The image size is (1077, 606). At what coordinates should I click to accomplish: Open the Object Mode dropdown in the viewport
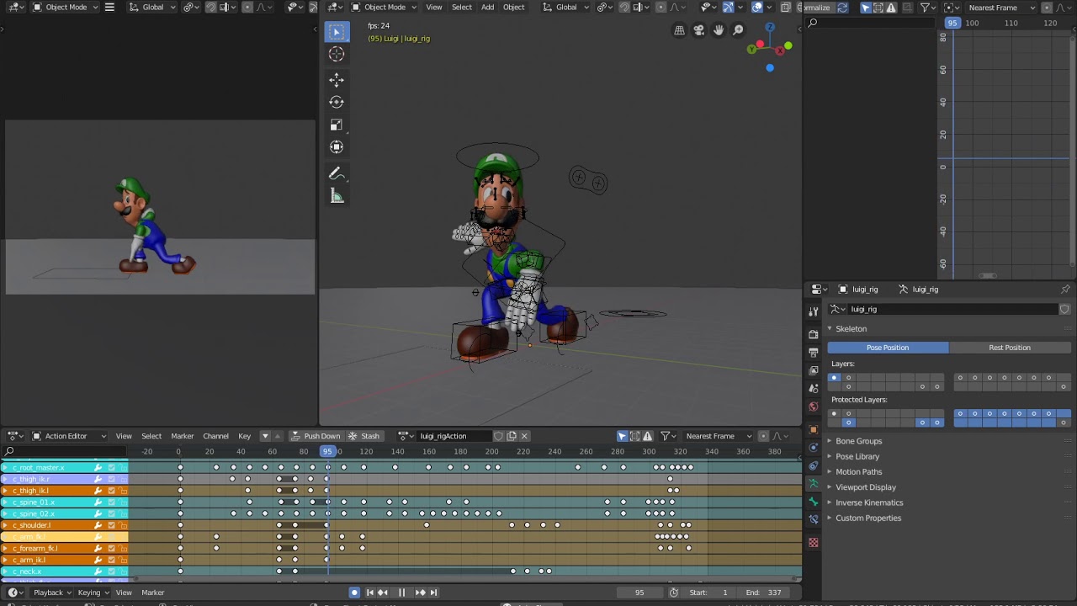point(385,7)
